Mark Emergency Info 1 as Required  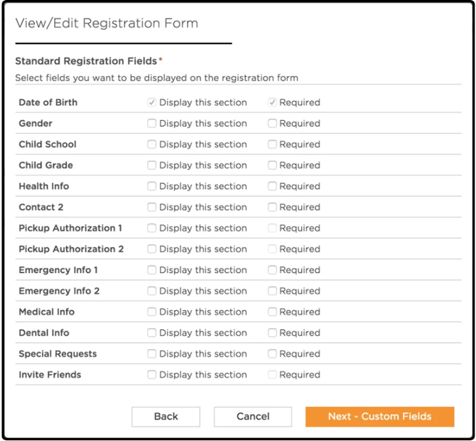coord(272,270)
